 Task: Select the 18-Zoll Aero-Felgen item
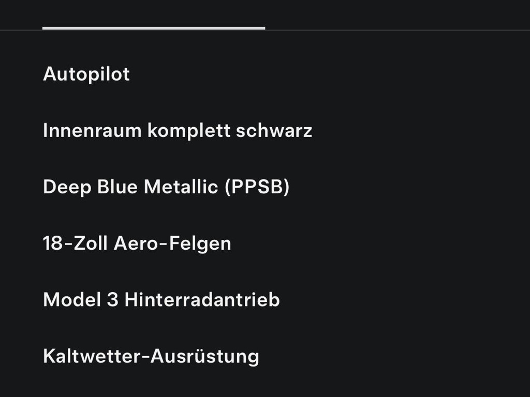click(137, 243)
